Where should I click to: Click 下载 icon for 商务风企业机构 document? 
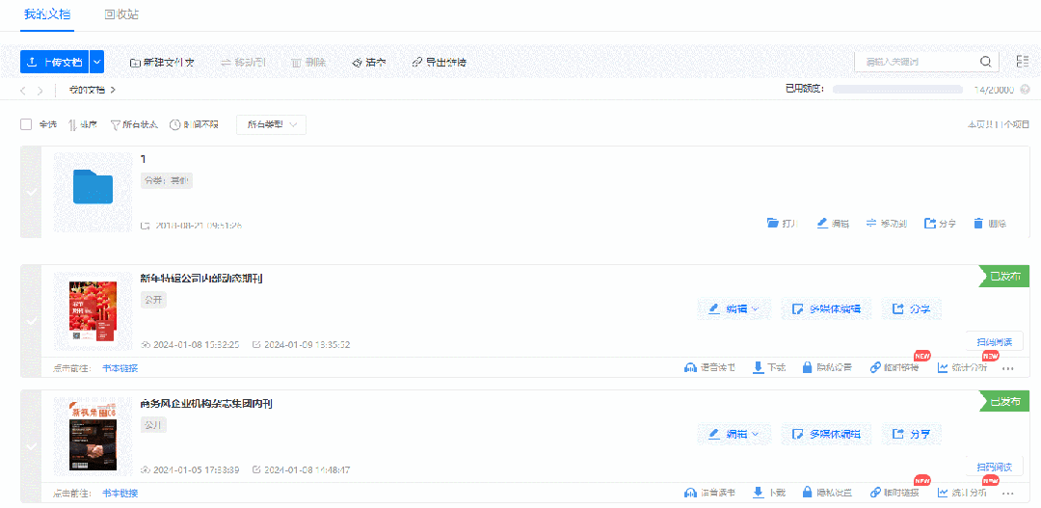[x=759, y=493]
